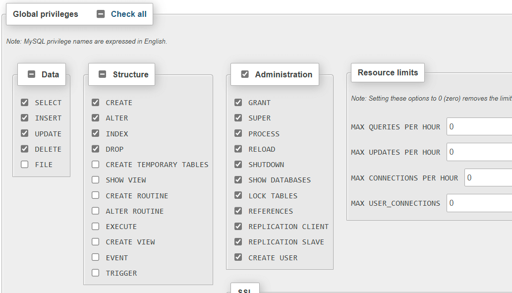Check the TRIGGER privilege box
This screenshot has height=293, width=512.
tap(96, 273)
